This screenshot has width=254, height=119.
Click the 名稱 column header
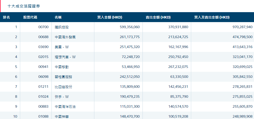tap(58, 17)
